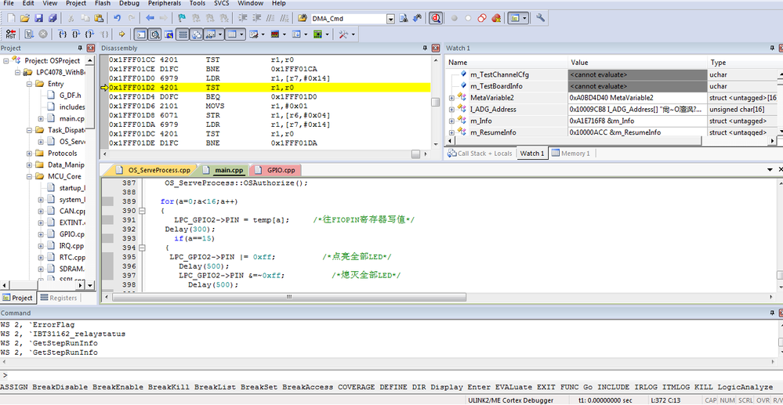
Task: Run the program with the Run icon
Action: coord(30,34)
